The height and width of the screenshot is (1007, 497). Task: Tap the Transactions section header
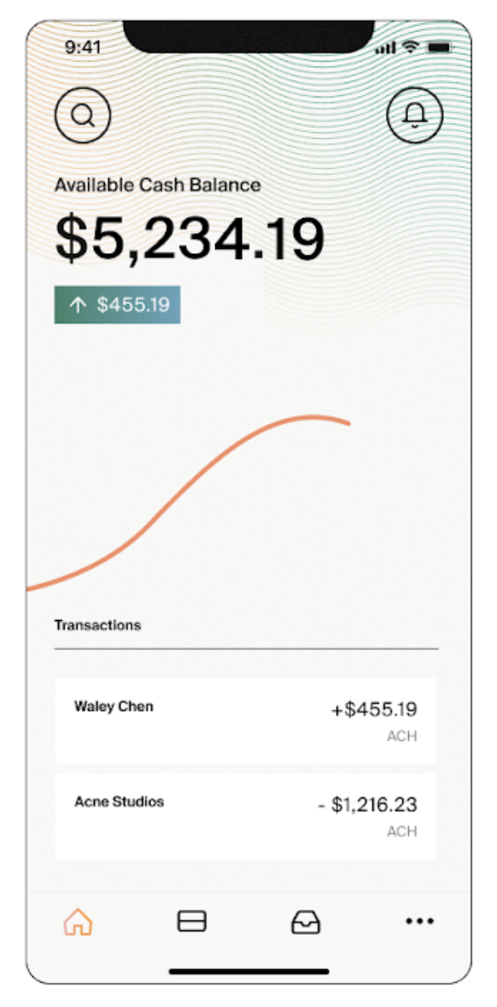[x=98, y=625]
